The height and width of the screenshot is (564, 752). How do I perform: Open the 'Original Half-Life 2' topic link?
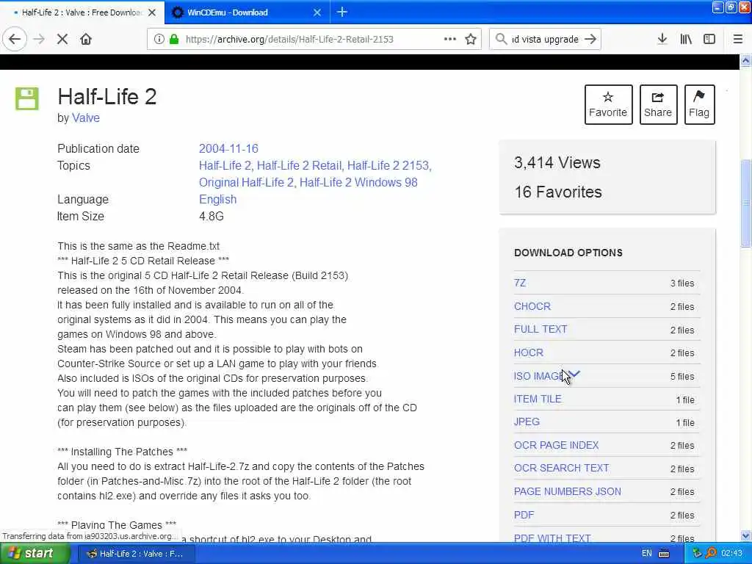(247, 183)
